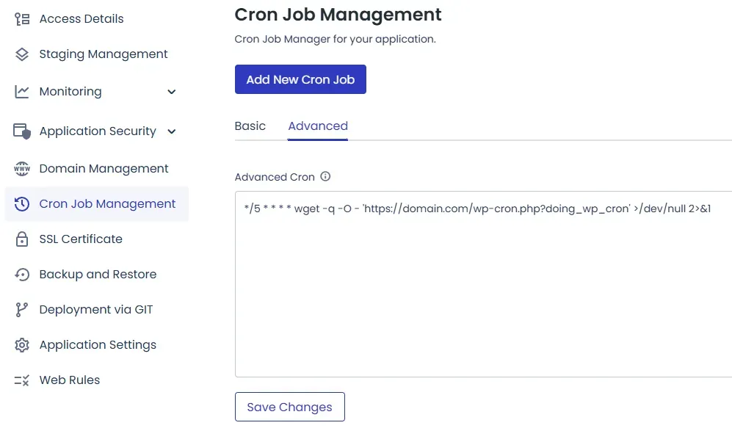Click the Monitoring chart icon
This screenshot has height=431, width=732.
click(22, 92)
